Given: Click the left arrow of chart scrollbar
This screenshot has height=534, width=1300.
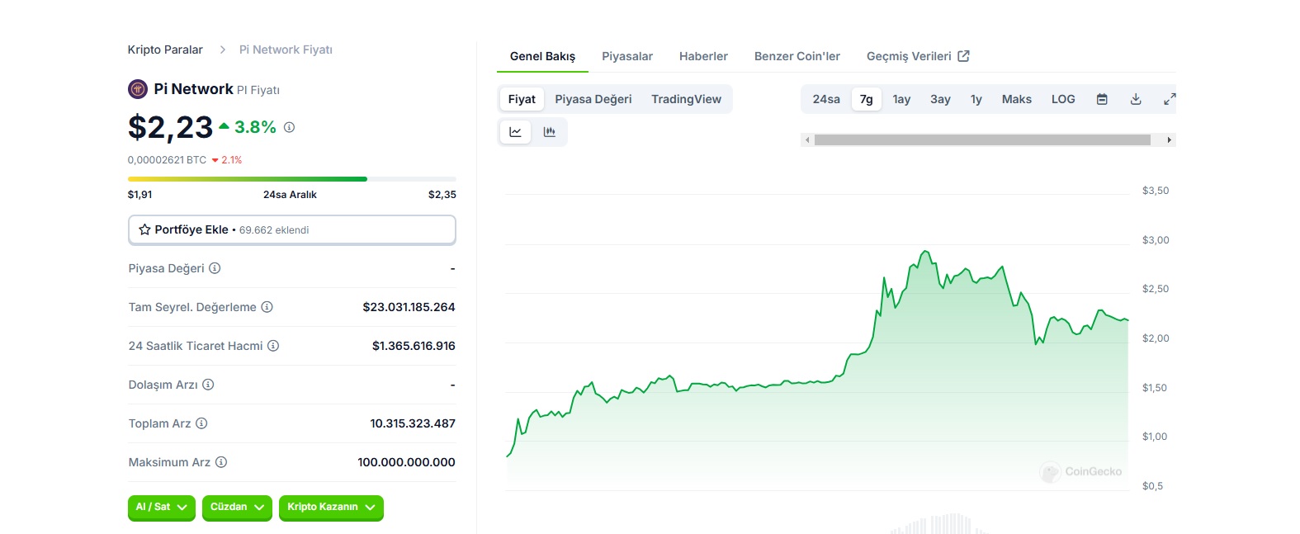Looking at the screenshot, I should 807,140.
